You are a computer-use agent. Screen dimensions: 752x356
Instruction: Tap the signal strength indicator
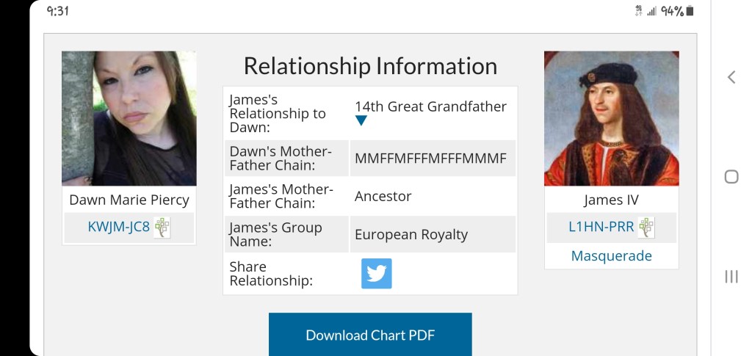pos(651,11)
